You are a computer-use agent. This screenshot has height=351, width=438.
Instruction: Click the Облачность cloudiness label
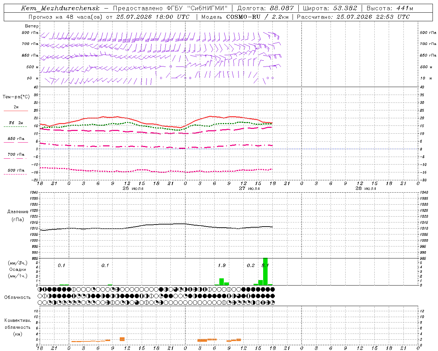pyautogui.click(x=17, y=298)
